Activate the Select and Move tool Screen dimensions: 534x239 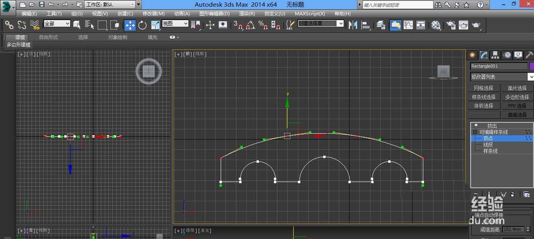tap(130, 25)
